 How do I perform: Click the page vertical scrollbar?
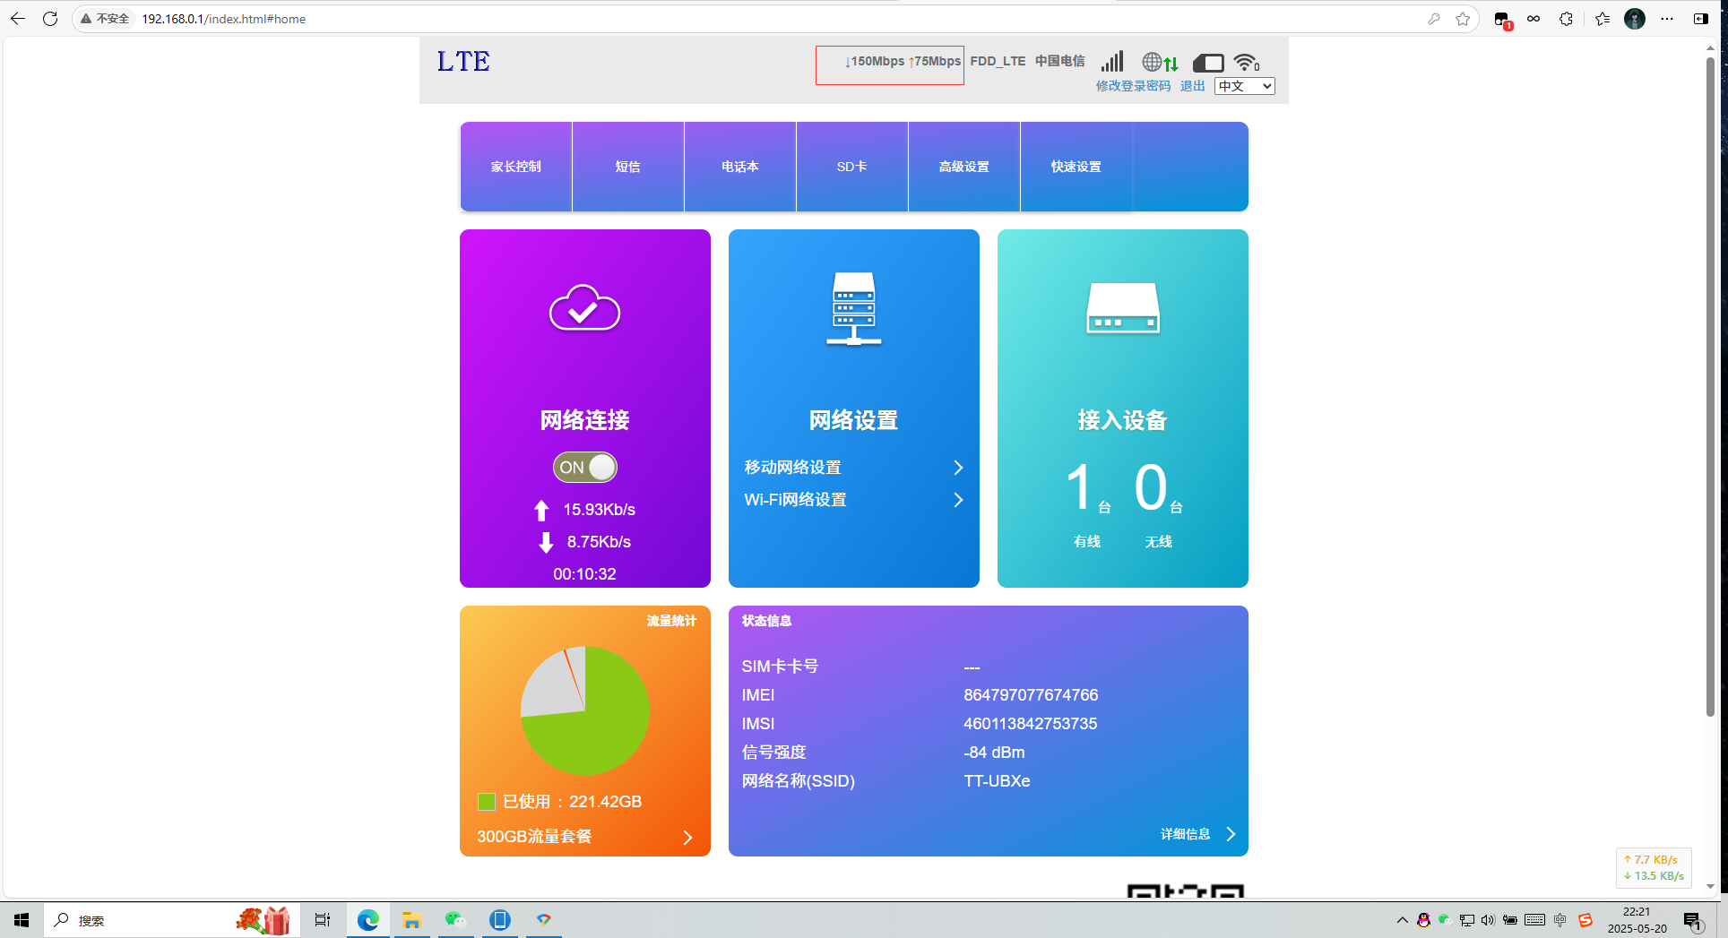[1710, 387]
